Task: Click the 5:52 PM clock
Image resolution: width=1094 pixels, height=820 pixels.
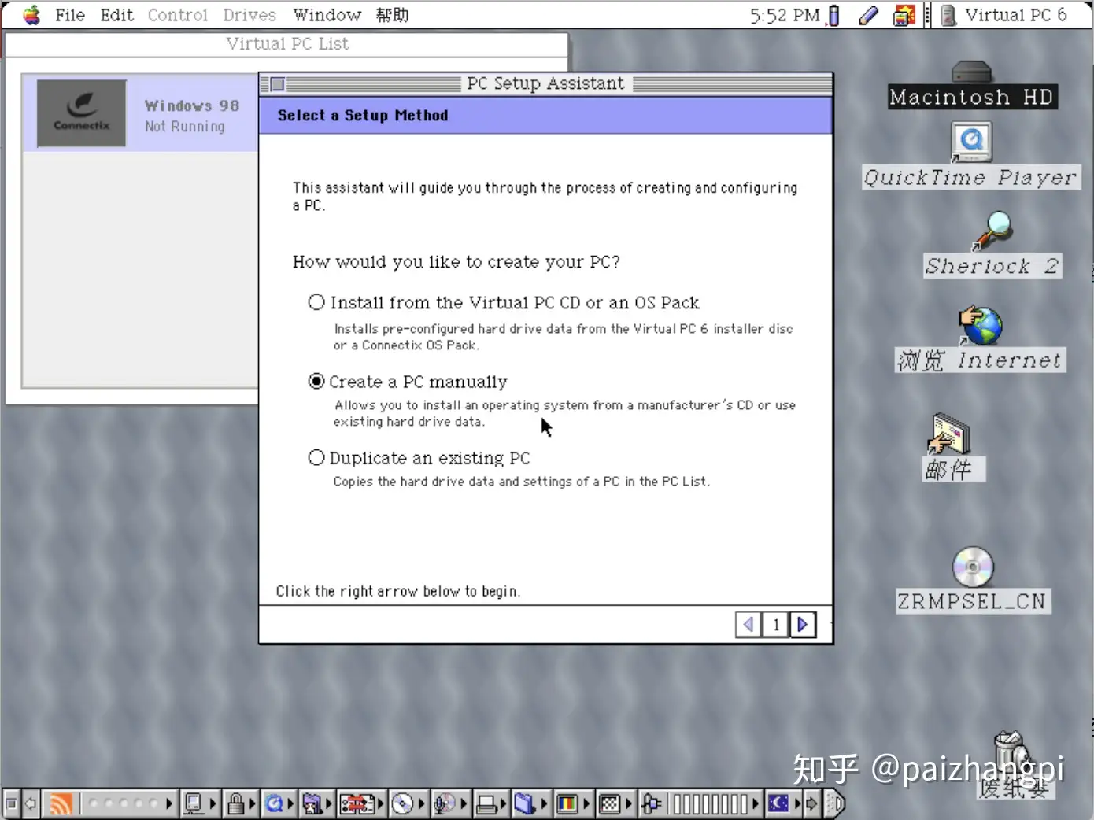Action: coord(785,15)
